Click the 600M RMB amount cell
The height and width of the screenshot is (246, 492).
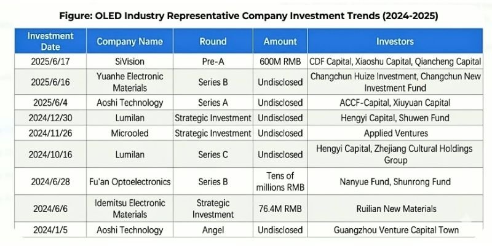pos(280,61)
